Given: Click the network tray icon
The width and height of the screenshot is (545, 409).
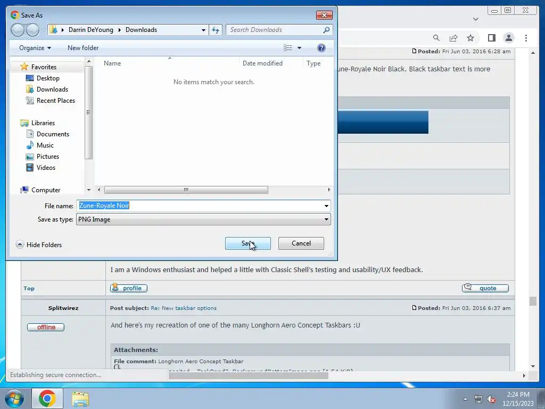Looking at the screenshot, I should [x=478, y=399].
